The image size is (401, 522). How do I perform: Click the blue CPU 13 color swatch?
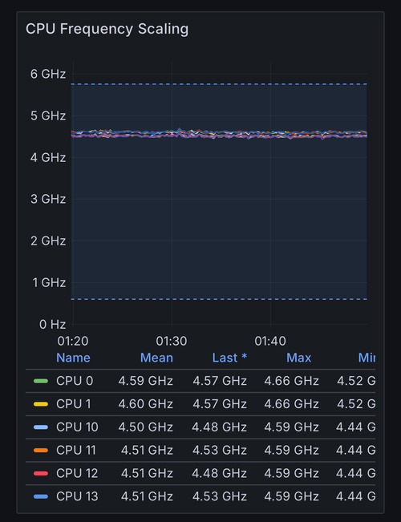coord(41,496)
